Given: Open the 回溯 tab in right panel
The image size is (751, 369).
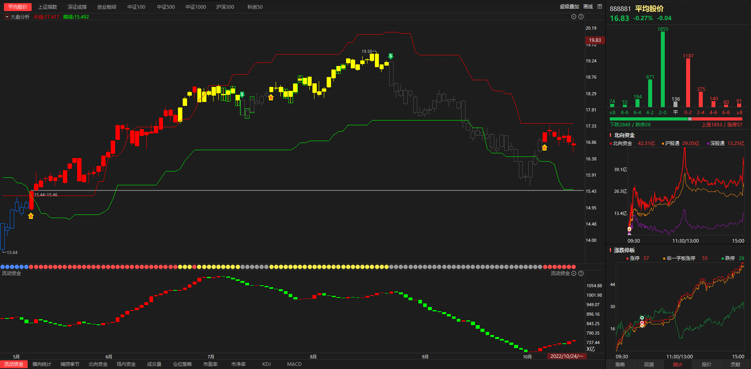Looking at the screenshot, I should 649,365.
